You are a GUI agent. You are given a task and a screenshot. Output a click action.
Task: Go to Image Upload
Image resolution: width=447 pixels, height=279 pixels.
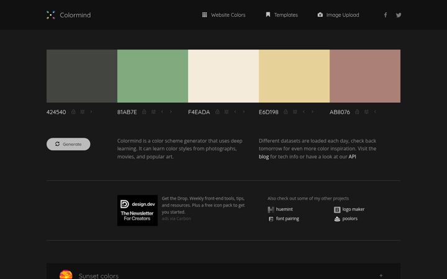click(x=338, y=15)
